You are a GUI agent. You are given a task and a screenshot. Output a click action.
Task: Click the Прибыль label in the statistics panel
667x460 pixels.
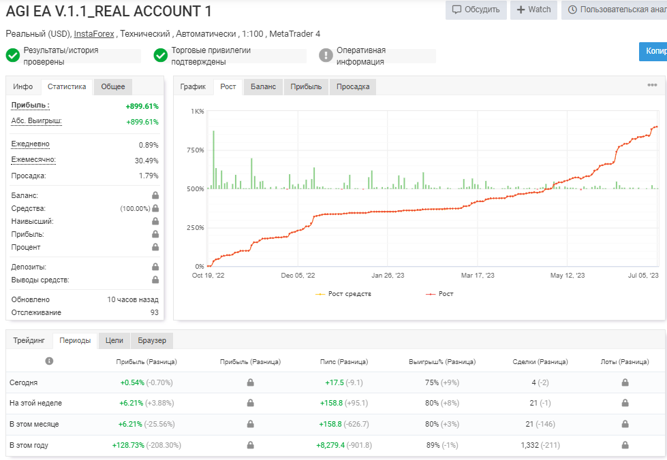[30, 105]
